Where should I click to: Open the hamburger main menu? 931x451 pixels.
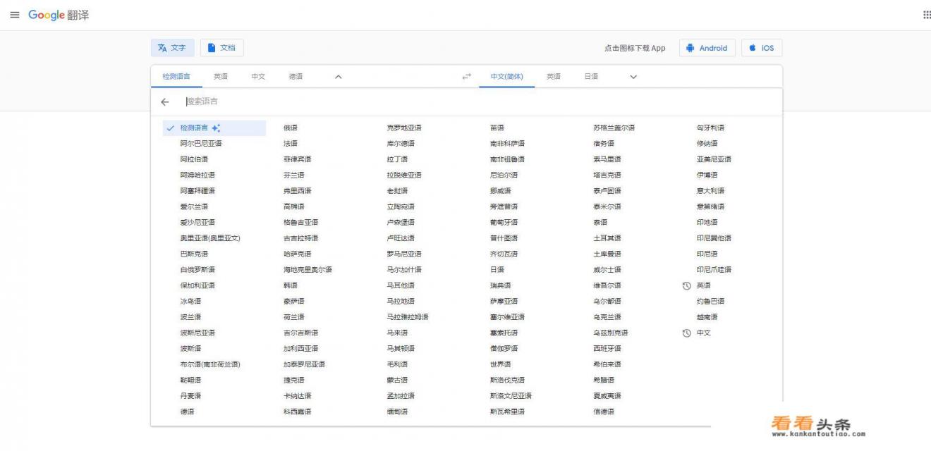(14, 16)
